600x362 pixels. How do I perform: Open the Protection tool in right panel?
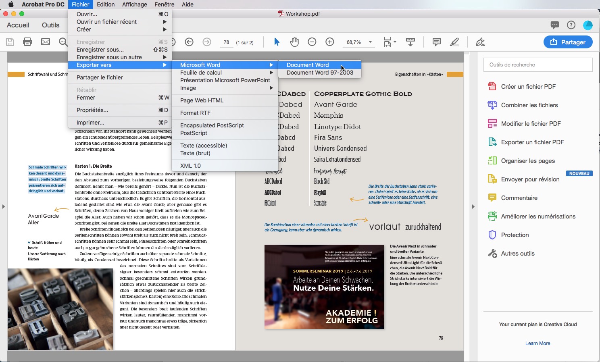click(514, 235)
